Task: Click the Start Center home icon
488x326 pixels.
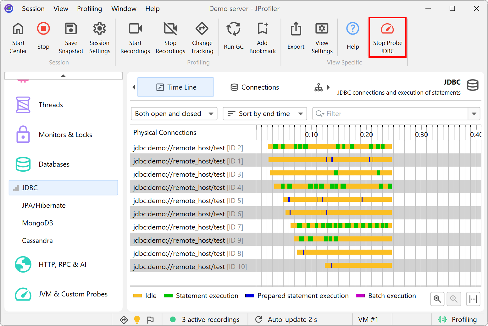Action: click(x=18, y=29)
